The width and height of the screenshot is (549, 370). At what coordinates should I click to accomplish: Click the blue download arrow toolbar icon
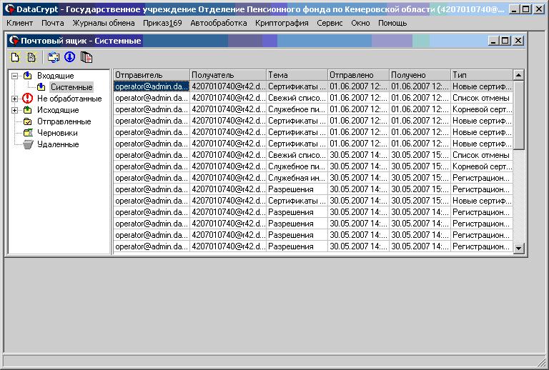(69, 57)
